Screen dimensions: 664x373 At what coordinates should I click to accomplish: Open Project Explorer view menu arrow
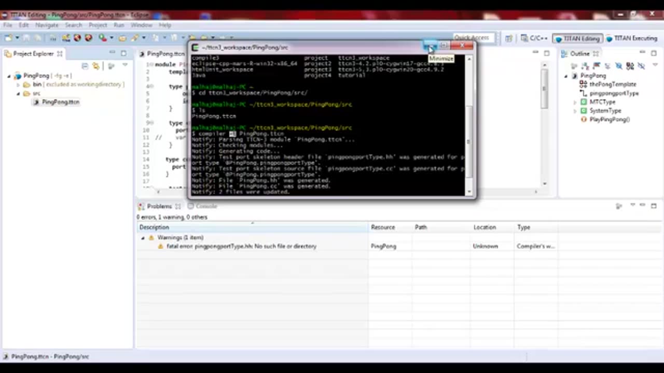tap(125, 66)
